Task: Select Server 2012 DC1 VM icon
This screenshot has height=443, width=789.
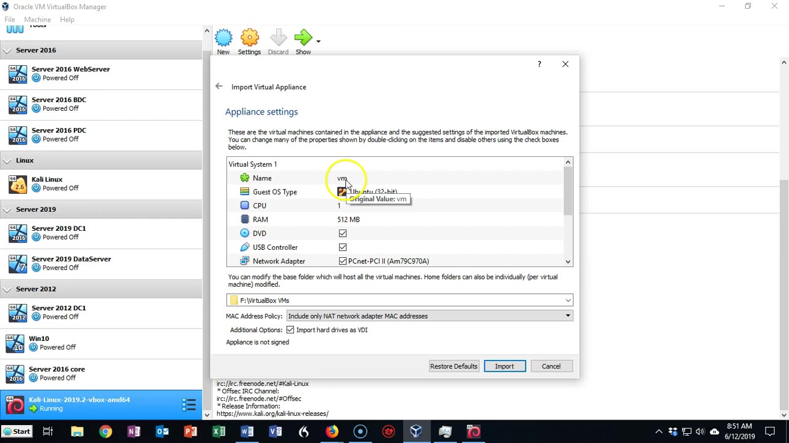Action: pyautogui.click(x=18, y=313)
